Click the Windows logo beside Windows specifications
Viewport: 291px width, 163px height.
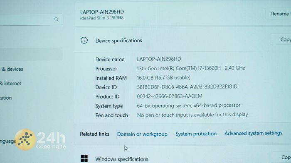[84, 158]
